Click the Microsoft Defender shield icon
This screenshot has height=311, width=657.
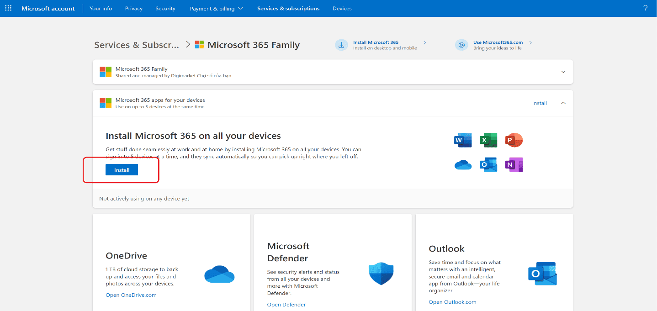381,274
